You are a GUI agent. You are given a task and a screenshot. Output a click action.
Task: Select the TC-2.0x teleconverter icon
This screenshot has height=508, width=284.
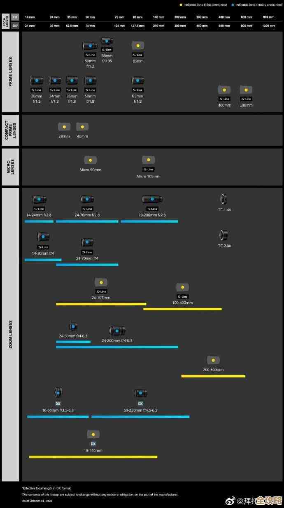click(224, 236)
